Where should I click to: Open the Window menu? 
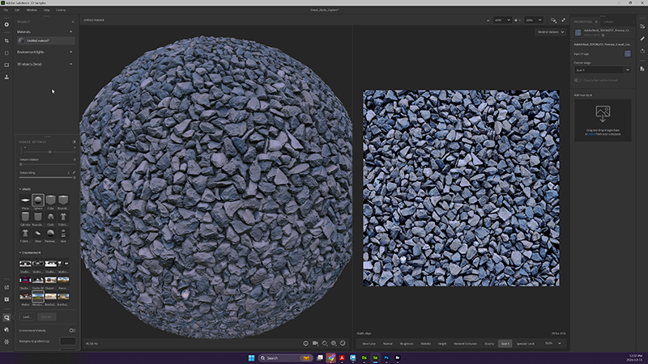30,10
